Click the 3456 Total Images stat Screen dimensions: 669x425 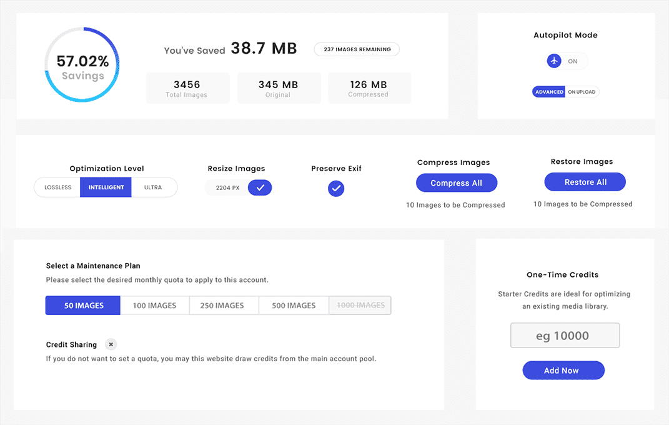(x=188, y=88)
